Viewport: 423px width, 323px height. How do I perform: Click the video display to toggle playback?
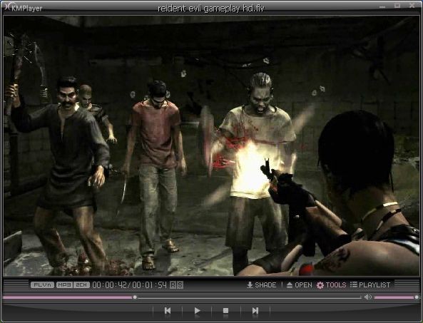click(x=211, y=145)
